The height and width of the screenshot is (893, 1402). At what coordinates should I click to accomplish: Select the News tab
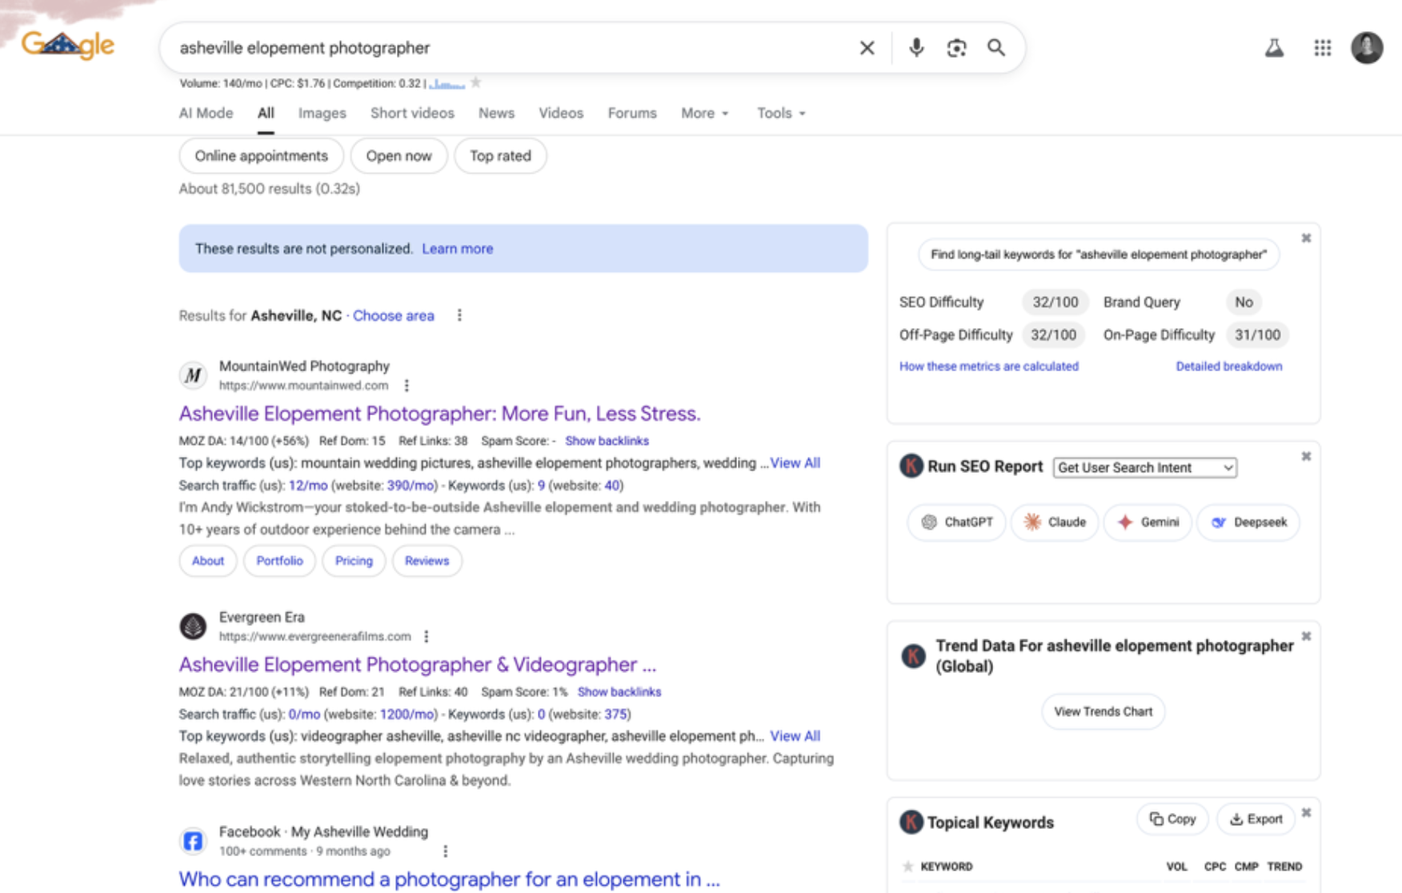(x=496, y=113)
